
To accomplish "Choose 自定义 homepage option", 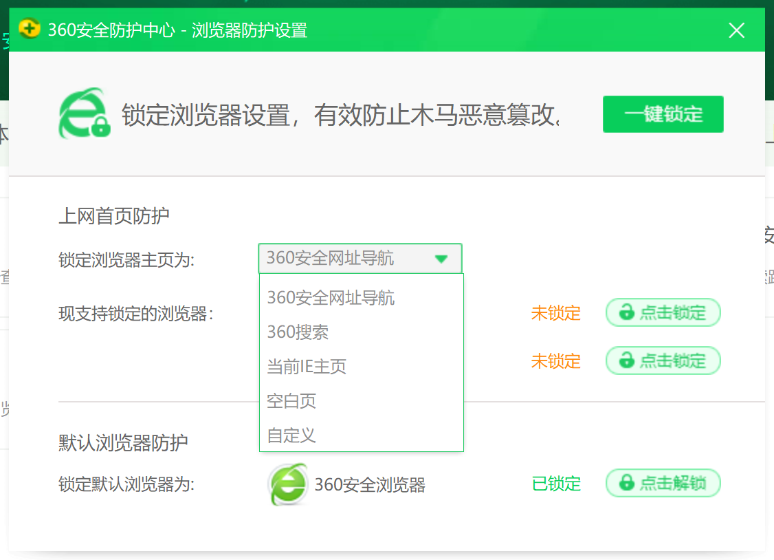I will click(362, 435).
